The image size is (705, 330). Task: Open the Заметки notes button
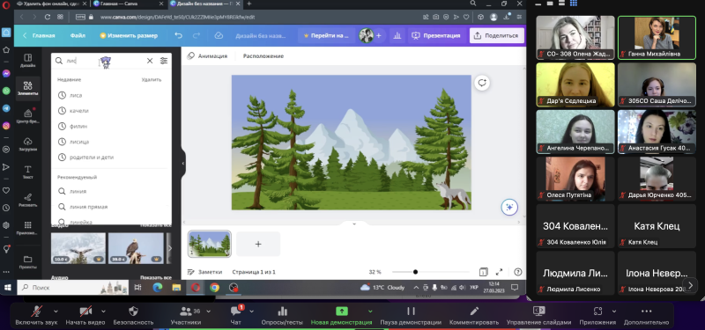tap(205, 272)
